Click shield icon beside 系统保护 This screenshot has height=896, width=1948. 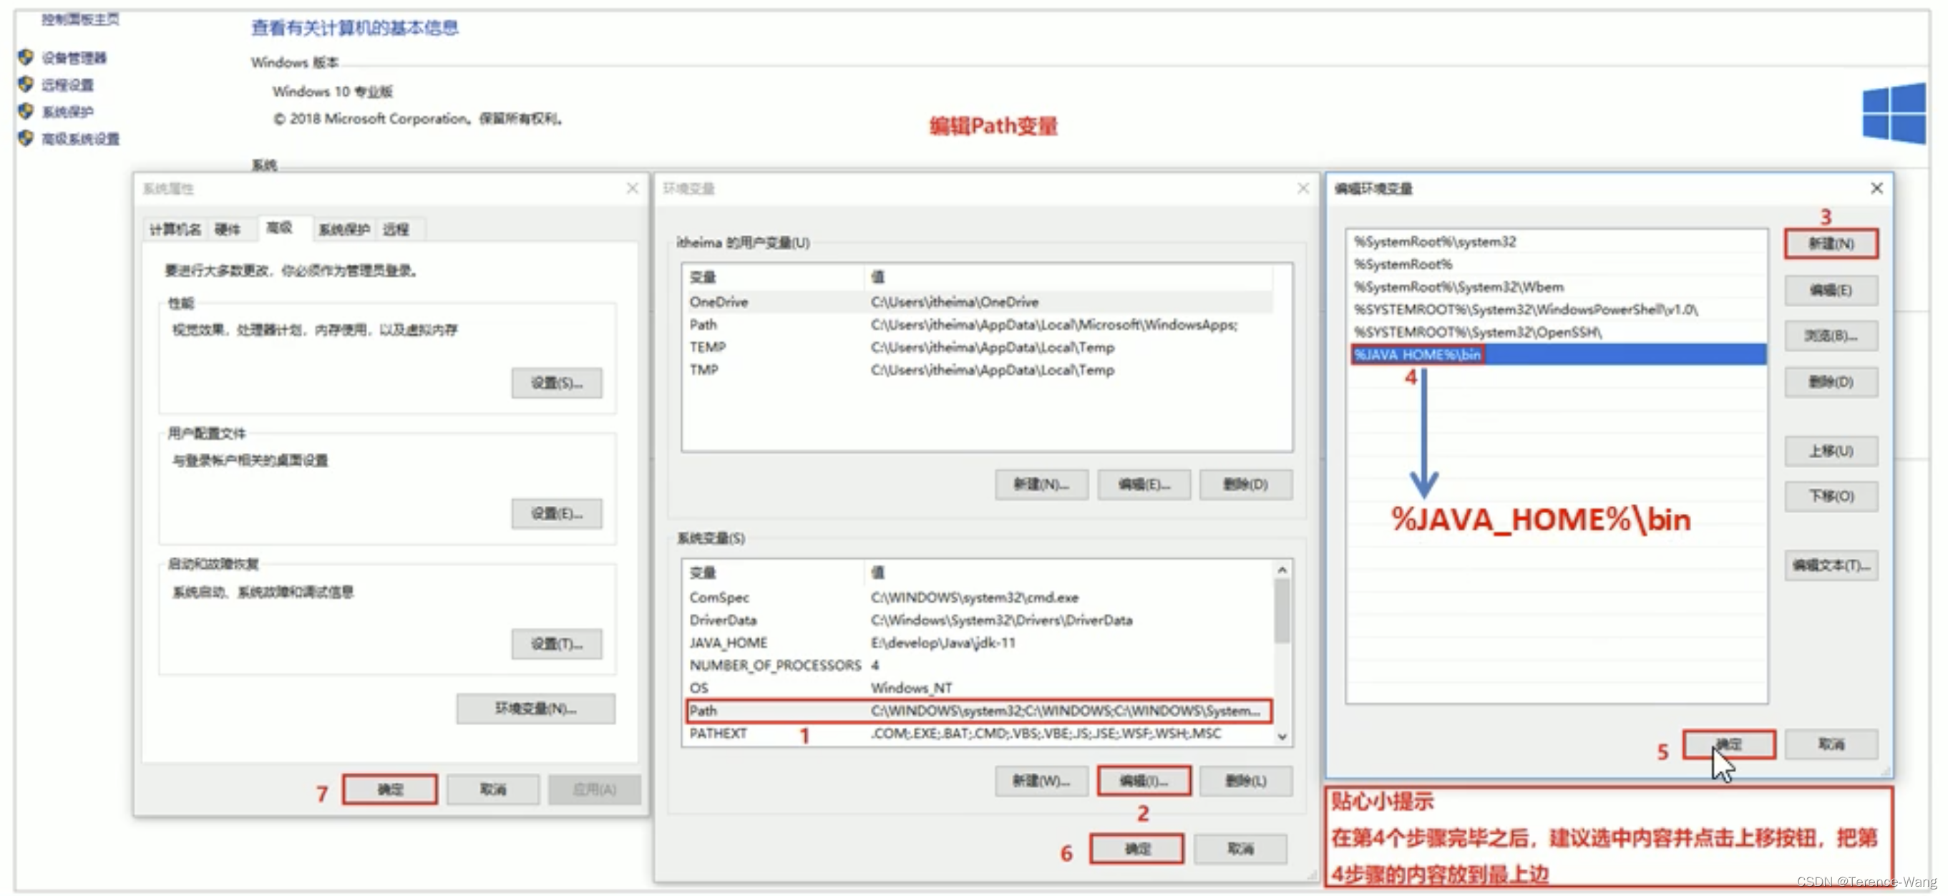coord(26,111)
